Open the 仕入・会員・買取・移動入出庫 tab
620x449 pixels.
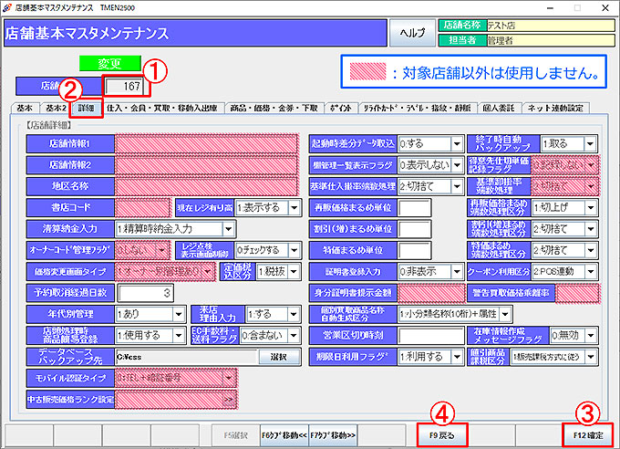[162, 108]
